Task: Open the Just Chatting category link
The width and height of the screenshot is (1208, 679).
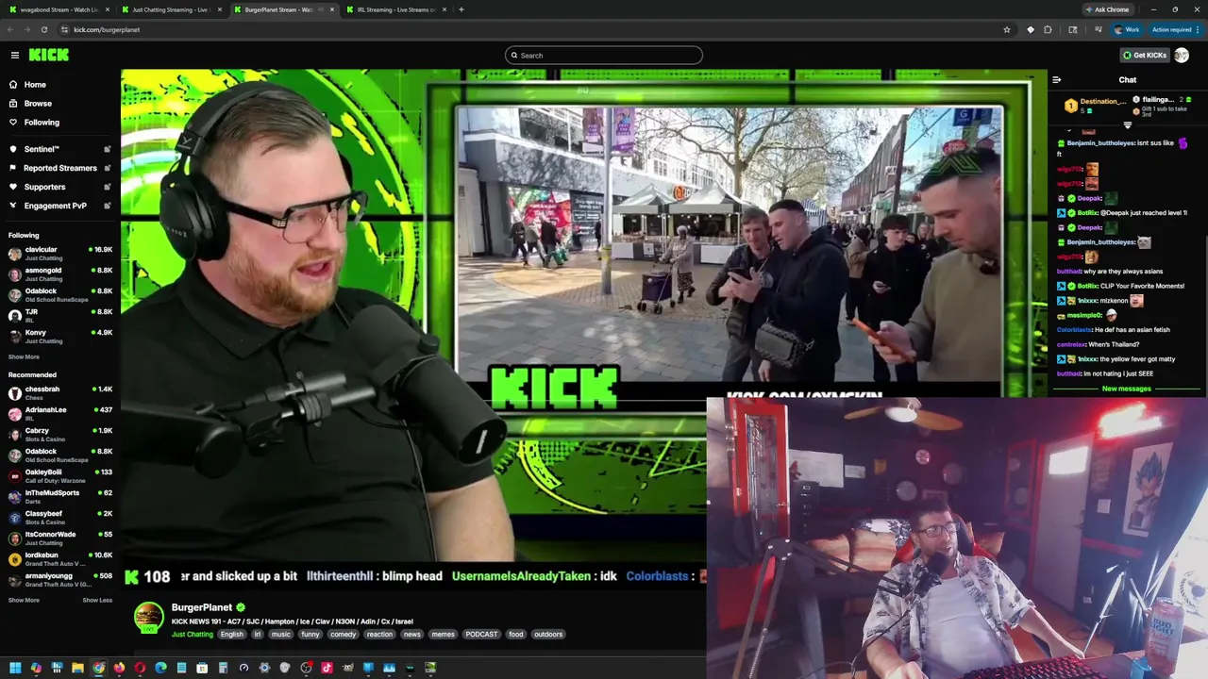Action: pos(192,635)
